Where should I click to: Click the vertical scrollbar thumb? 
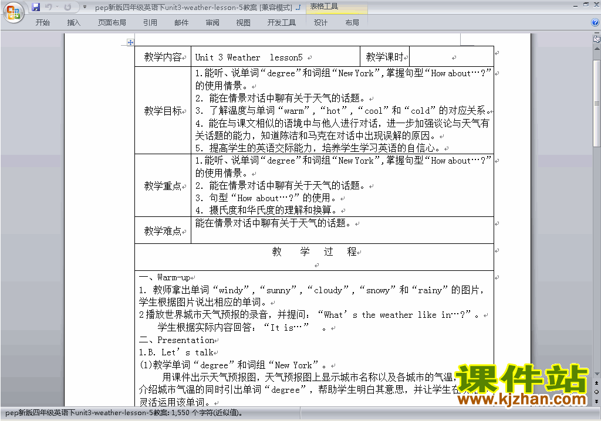click(x=596, y=103)
